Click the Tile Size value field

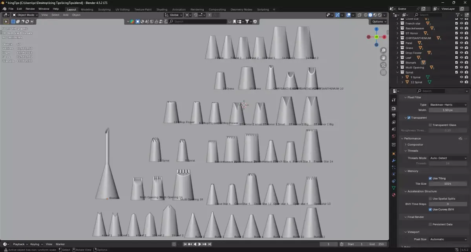click(x=448, y=184)
